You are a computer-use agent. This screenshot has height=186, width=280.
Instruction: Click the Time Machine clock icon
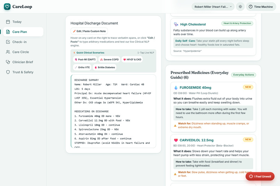point(250,7)
